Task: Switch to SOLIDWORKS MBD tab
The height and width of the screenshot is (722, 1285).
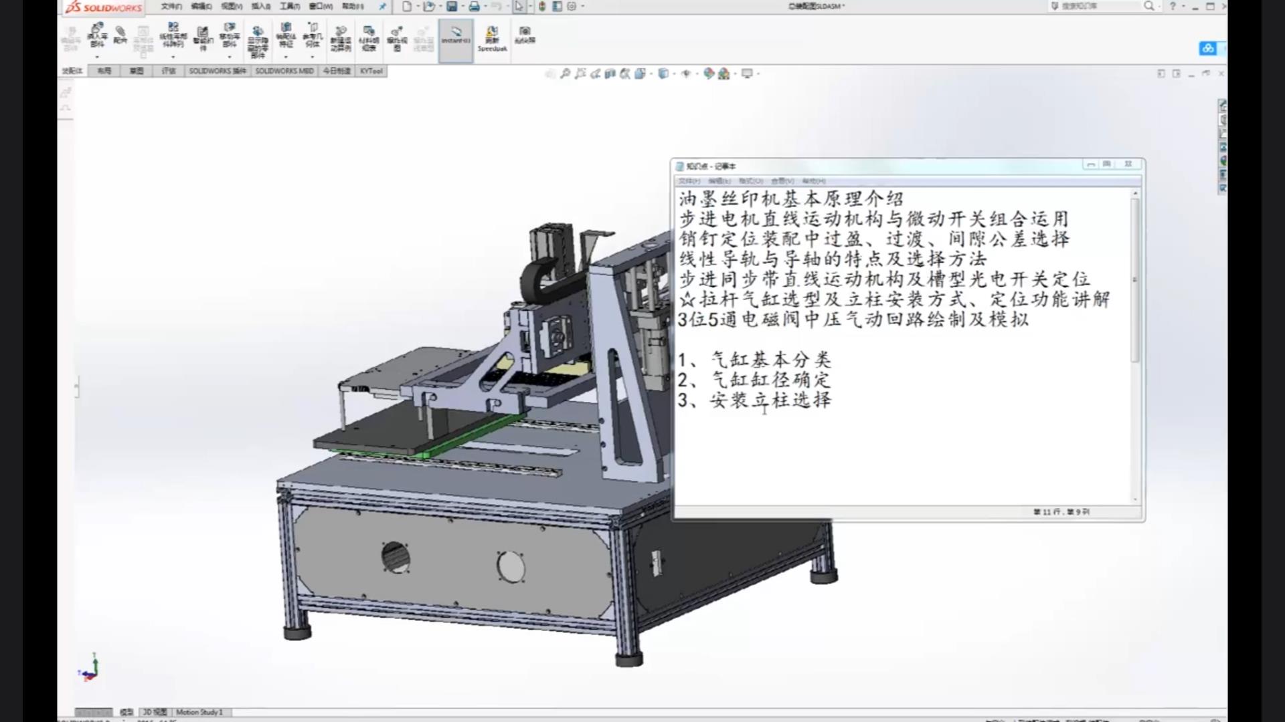Action: (x=284, y=71)
